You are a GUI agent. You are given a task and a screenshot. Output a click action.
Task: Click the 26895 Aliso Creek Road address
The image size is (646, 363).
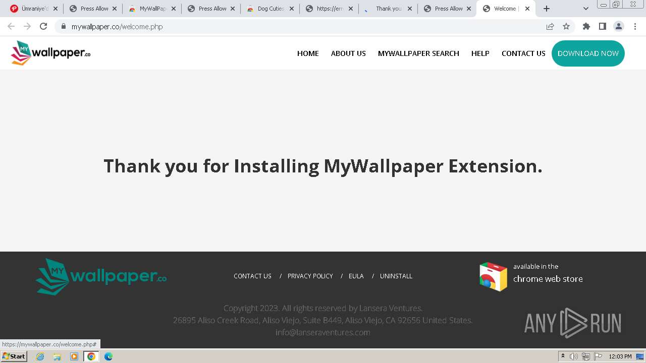[x=323, y=320]
